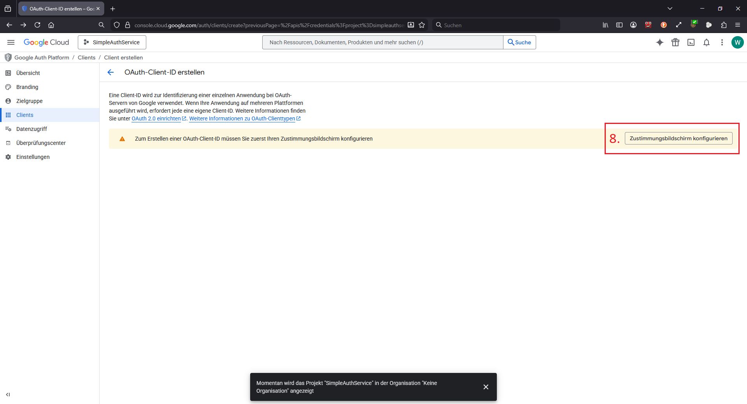Reload the current page
The width and height of the screenshot is (747, 404).
(x=37, y=25)
